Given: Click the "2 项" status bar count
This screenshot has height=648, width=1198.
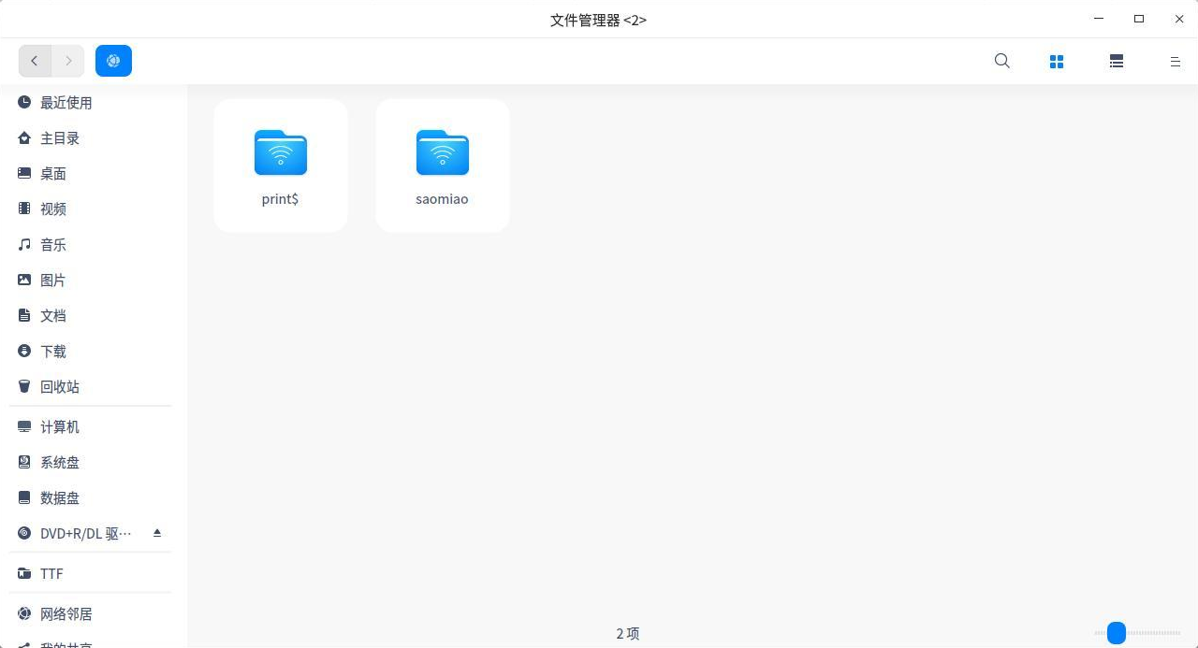Looking at the screenshot, I should (628, 634).
